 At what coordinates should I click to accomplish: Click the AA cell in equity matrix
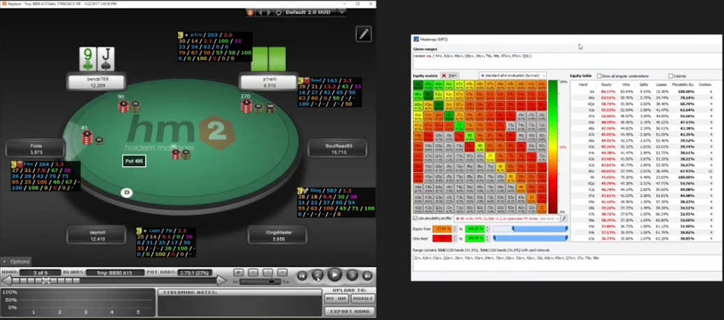pyautogui.click(x=418, y=85)
